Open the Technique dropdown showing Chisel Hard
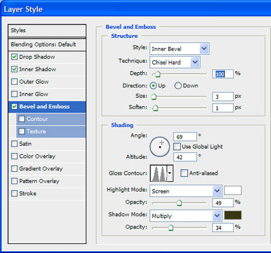Image resolution: width=271 pixels, height=253 pixels. pyautogui.click(x=175, y=62)
